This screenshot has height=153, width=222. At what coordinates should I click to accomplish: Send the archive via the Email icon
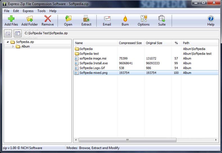[107, 19]
